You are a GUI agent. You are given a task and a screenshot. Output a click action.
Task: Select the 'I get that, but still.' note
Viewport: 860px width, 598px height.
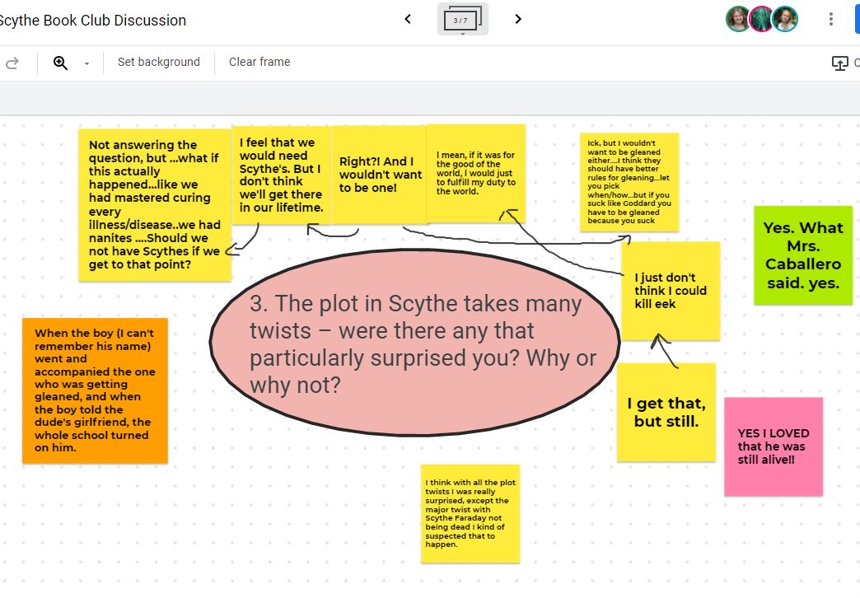pyautogui.click(x=666, y=412)
